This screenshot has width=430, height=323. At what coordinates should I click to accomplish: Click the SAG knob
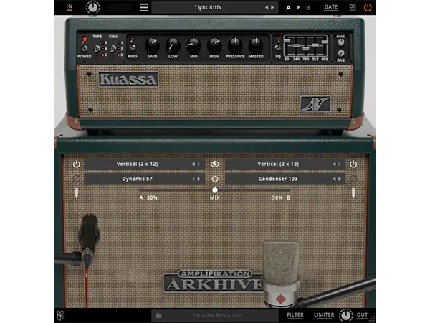pyautogui.click(x=340, y=53)
